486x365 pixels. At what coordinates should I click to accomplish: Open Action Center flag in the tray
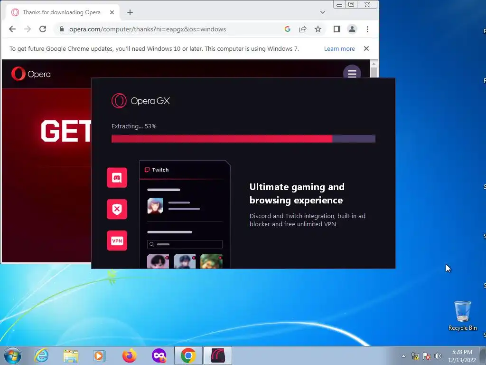(427, 356)
